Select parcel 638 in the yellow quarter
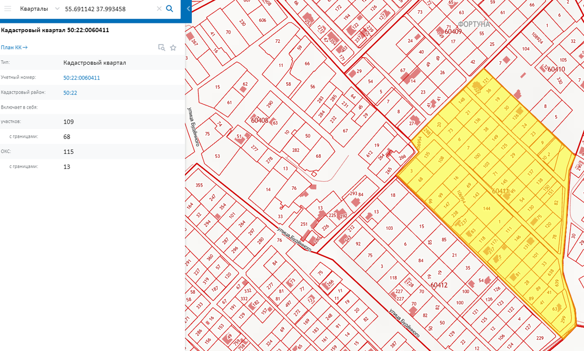Screen dimensions: 584x351 pos(551,272)
